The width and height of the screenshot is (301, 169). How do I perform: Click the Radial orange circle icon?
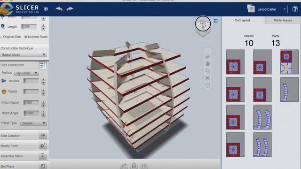pos(4,92)
